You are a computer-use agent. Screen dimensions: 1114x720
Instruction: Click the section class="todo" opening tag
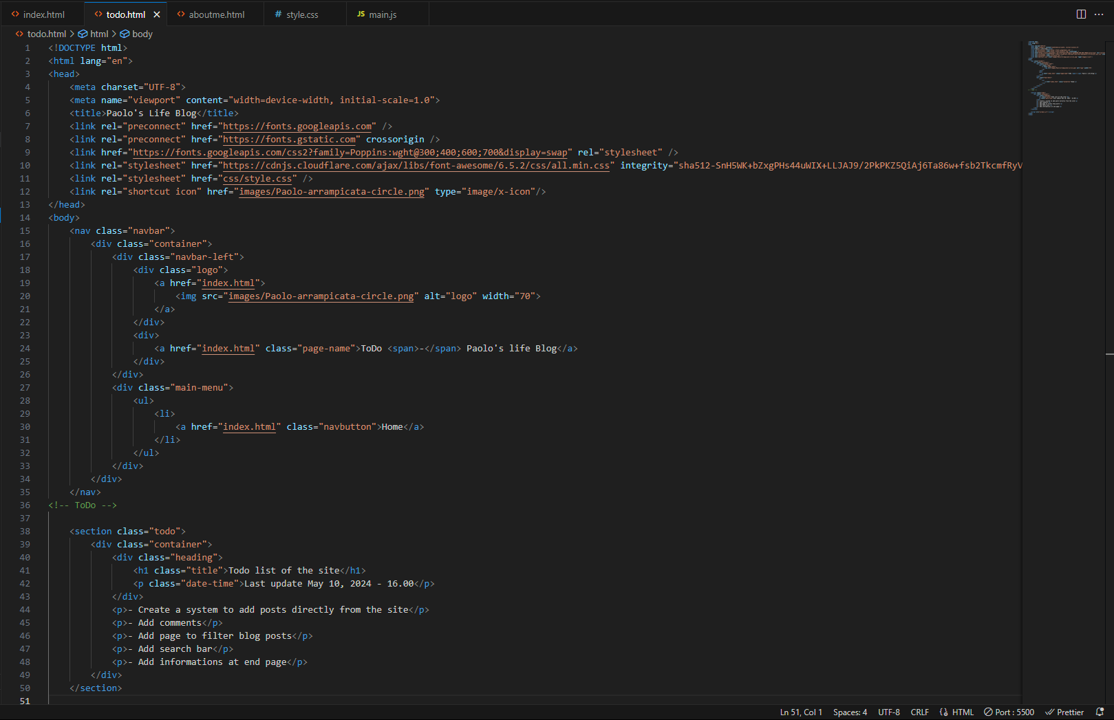tap(127, 532)
